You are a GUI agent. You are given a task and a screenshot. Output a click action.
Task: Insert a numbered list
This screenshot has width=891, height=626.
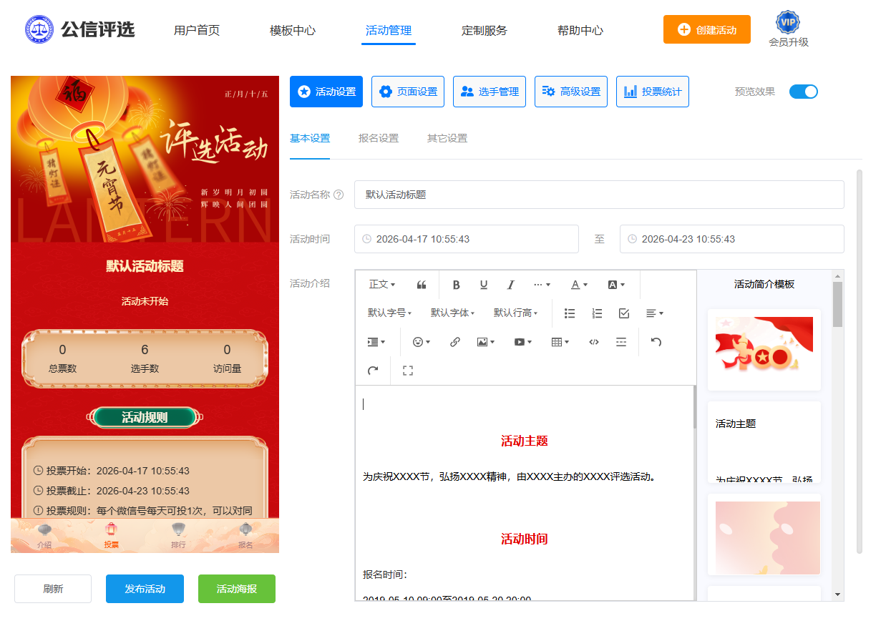point(597,313)
